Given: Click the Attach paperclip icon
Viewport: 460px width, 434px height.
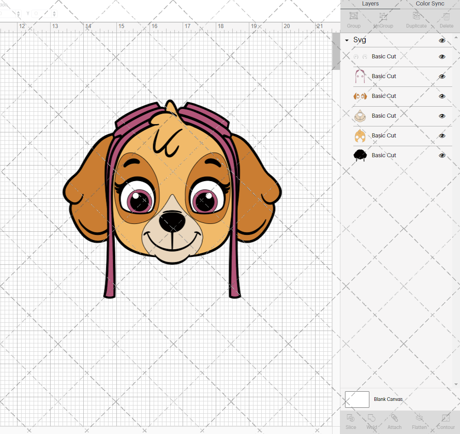Looking at the screenshot, I should point(394,417).
